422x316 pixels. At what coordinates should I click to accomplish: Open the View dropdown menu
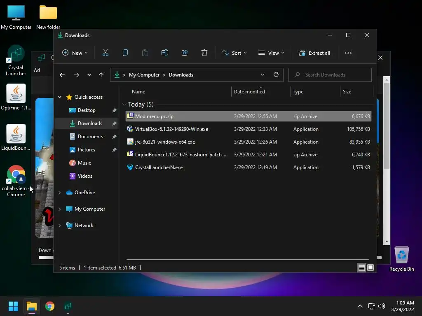pos(271,53)
